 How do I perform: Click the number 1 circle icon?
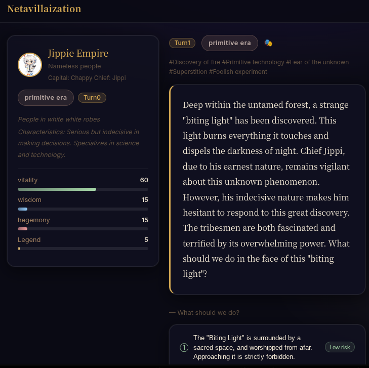(x=184, y=347)
